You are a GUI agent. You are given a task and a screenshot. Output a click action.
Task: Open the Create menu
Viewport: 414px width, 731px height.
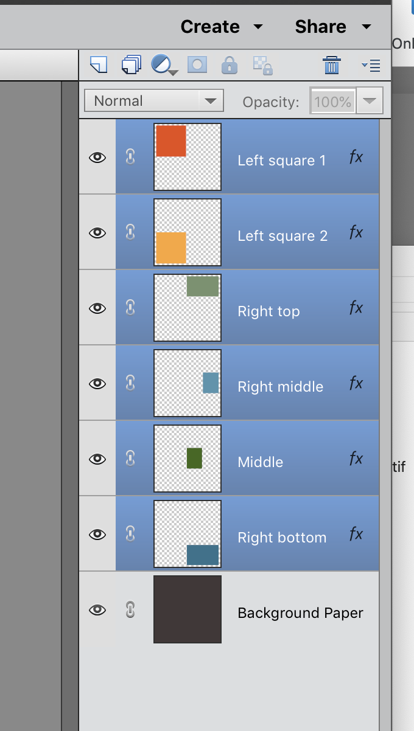coord(222,27)
